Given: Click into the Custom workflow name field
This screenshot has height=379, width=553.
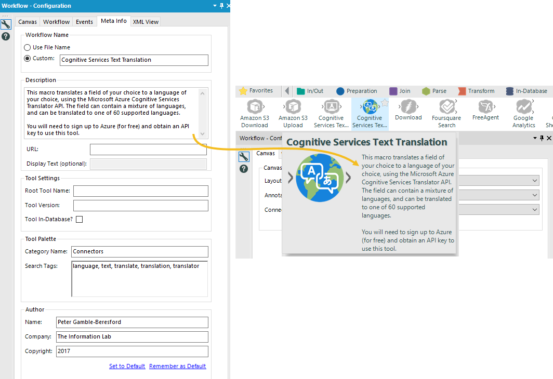Looking at the screenshot, I should coord(134,60).
